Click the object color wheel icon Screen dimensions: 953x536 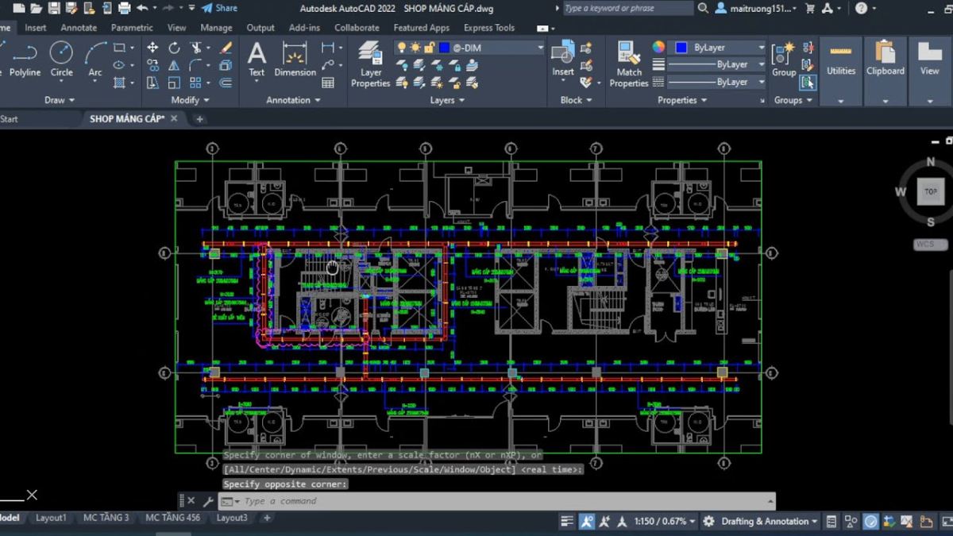click(x=658, y=48)
